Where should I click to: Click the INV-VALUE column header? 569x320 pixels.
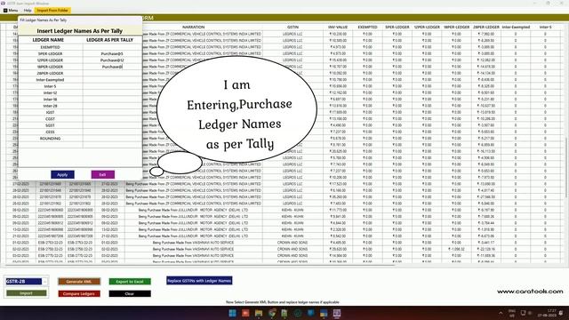[x=338, y=28]
